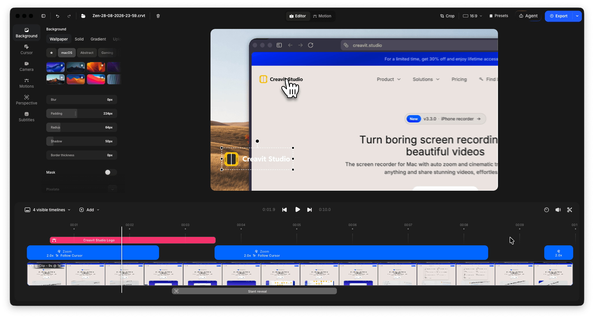The width and height of the screenshot is (594, 318).
Task: Select the scissors cut tool
Action: [x=570, y=210]
